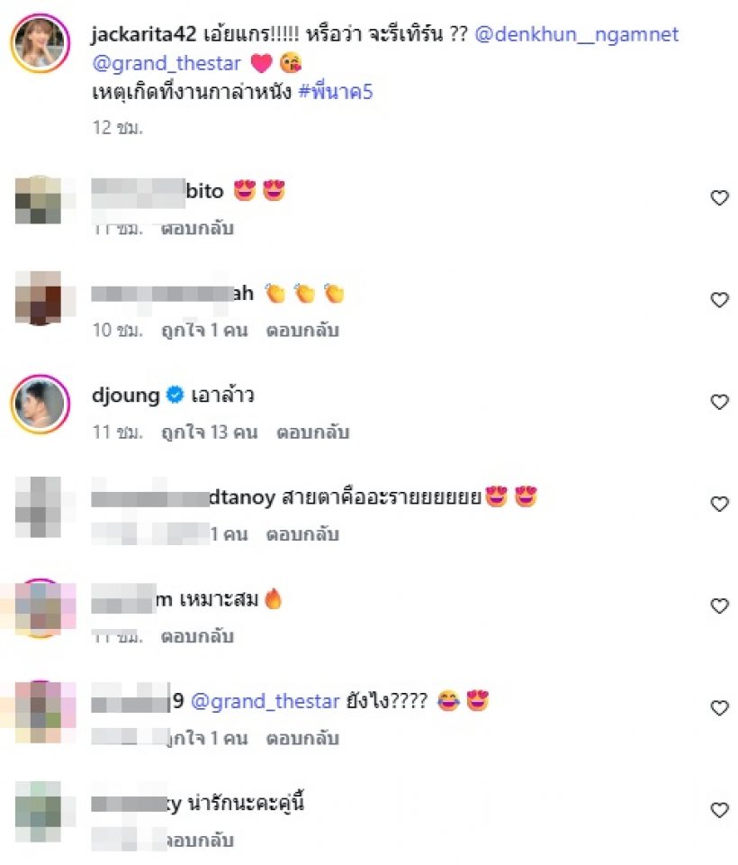Screen dimensions: 738x865
Task: Like the dtanoy comment
Action: [719, 504]
